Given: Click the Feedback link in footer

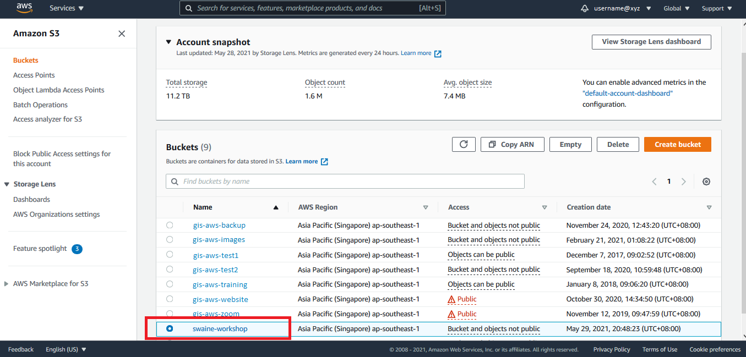Looking at the screenshot, I should 21,349.
